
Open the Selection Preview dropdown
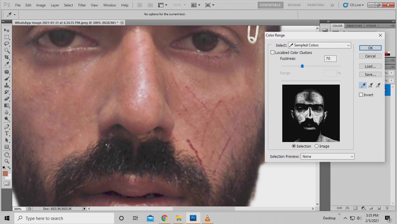click(x=328, y=156)
